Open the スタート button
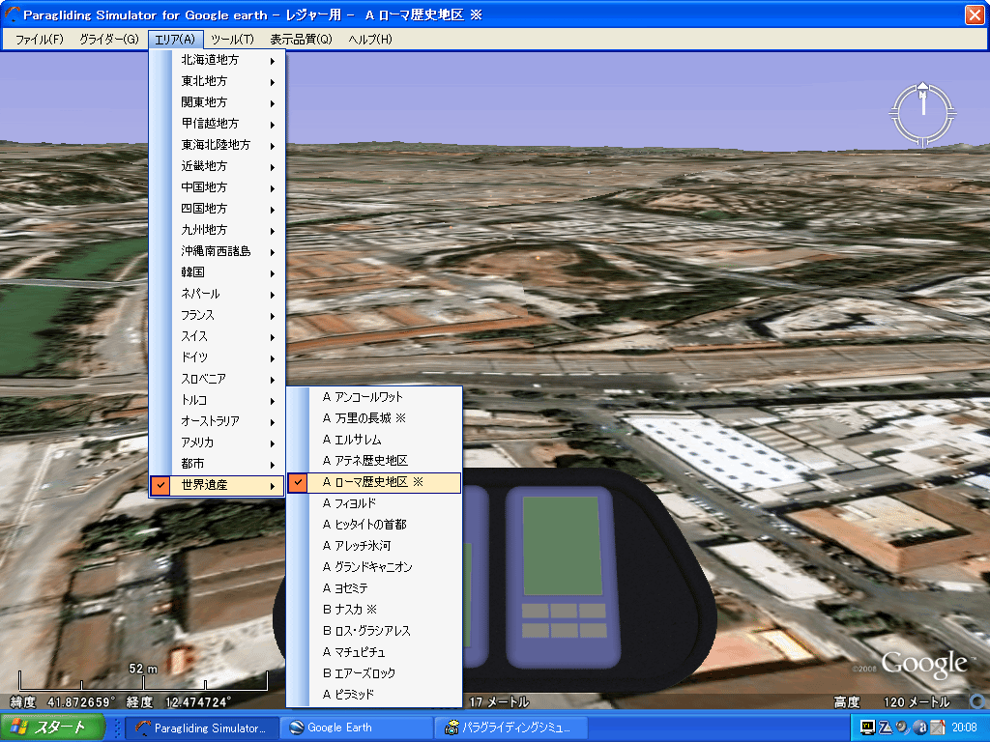The height and width of the screenshot is (742, 990). click(x=52, y=728)
